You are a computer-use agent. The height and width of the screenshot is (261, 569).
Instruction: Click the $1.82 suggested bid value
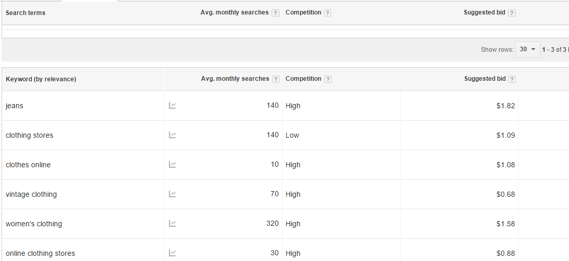pos(505,106)
